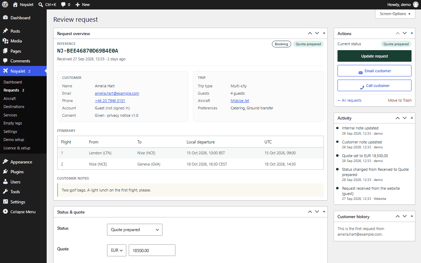Move Activity panel down

405,118
